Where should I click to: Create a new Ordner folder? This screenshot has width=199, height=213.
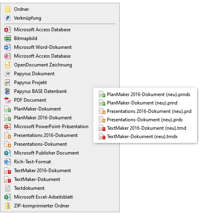60,9
